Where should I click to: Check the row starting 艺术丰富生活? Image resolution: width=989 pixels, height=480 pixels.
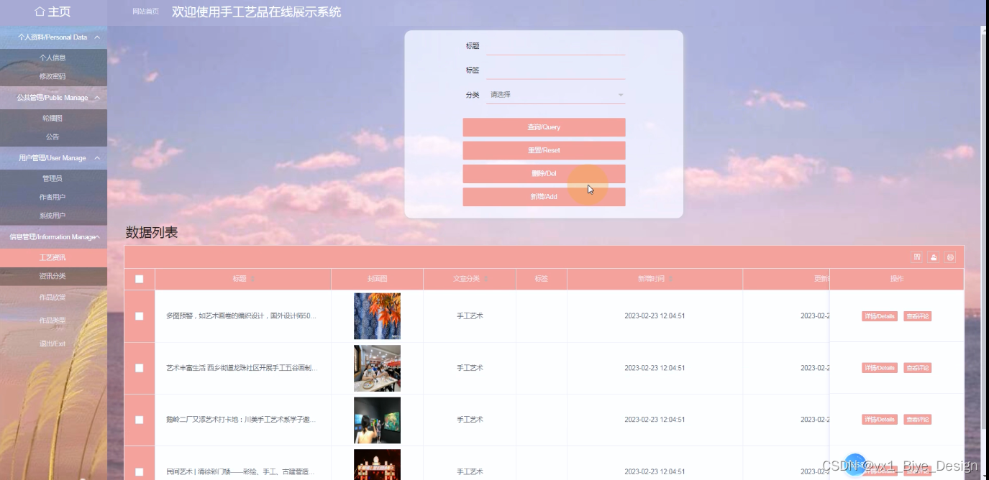[140, 368]
